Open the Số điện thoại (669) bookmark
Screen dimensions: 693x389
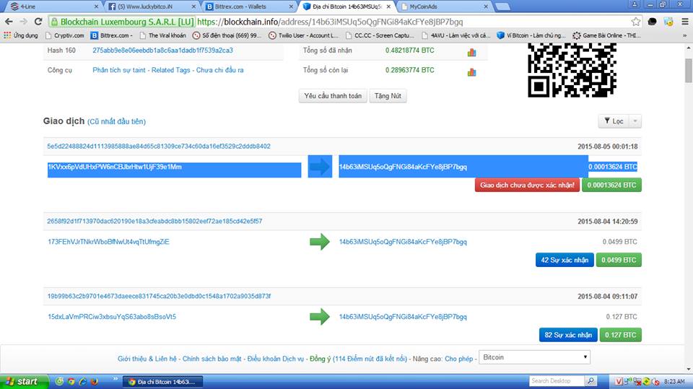pyautogui.click(x=227, y=35)
